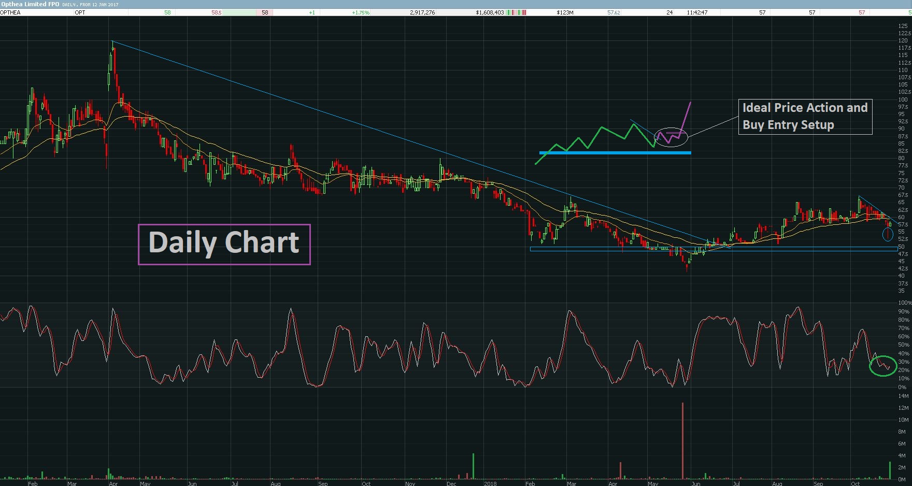The width and height of the screenshot is (912, 486).
Task: Select the 100 level on price axis
Action: [903, 99]
